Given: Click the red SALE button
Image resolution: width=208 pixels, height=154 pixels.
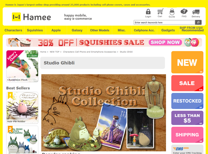Looking at the screenshot, I should 187,83.
